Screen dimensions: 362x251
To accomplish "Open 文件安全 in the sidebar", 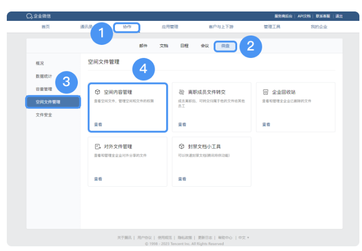I will coord(44,115).
